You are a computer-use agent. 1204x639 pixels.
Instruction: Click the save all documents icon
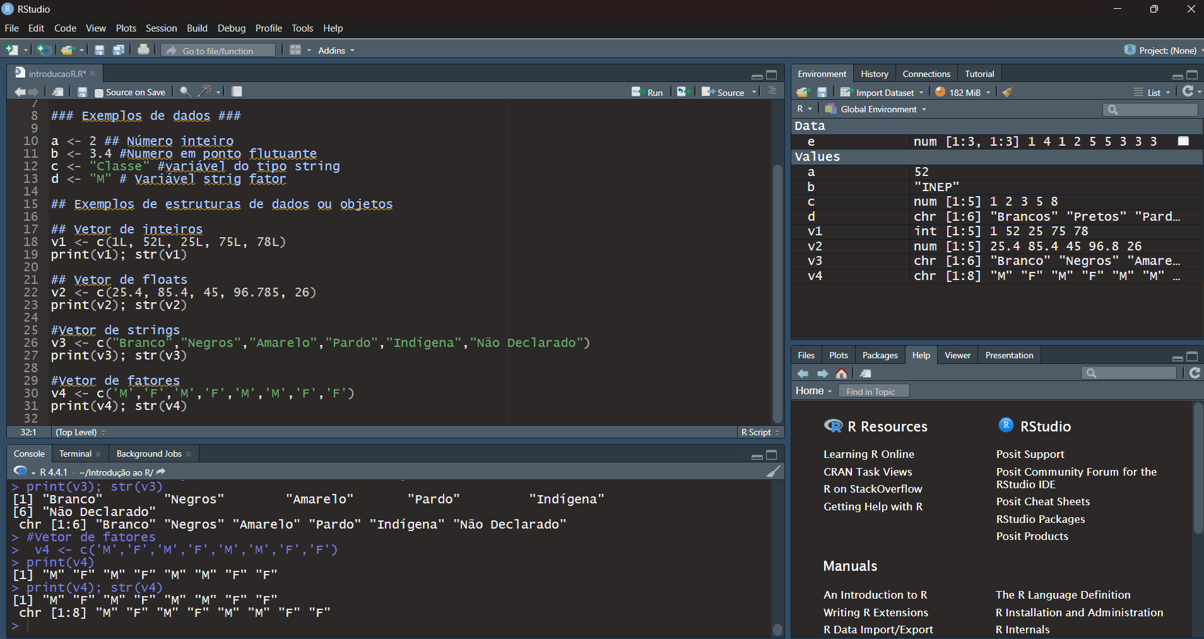click(x=119, y=50)
